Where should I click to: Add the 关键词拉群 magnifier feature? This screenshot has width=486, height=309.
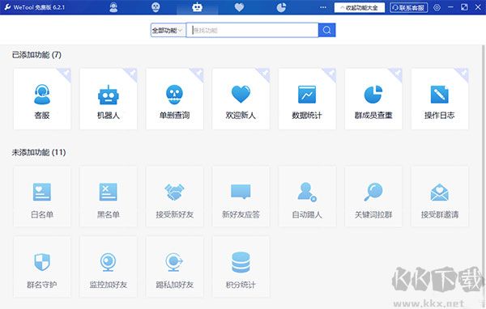[373, 197]
